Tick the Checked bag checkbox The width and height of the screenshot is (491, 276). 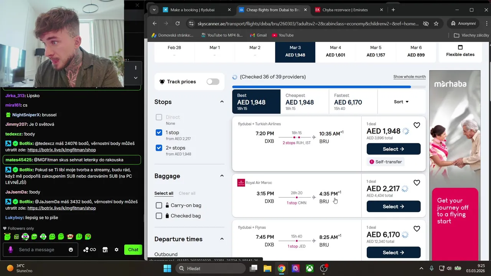click(159, 216)
